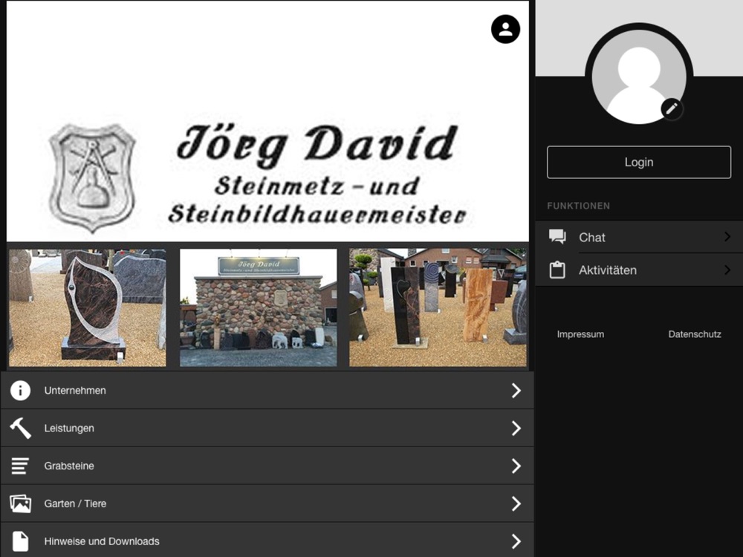Screen dimensions: 743x557
Task: Click the document icon beside Hinweise und Downloads
Action: pos(20,541)
